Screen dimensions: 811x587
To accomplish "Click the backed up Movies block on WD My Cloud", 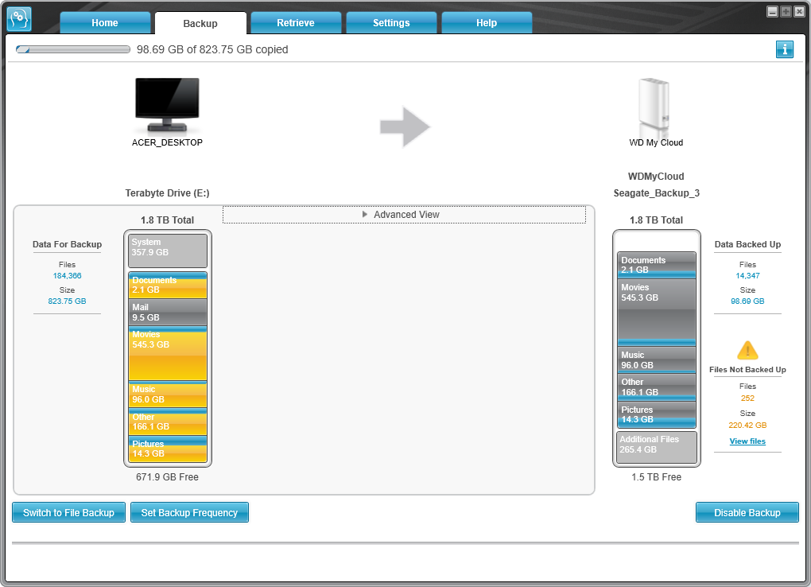I will point(656,313).
